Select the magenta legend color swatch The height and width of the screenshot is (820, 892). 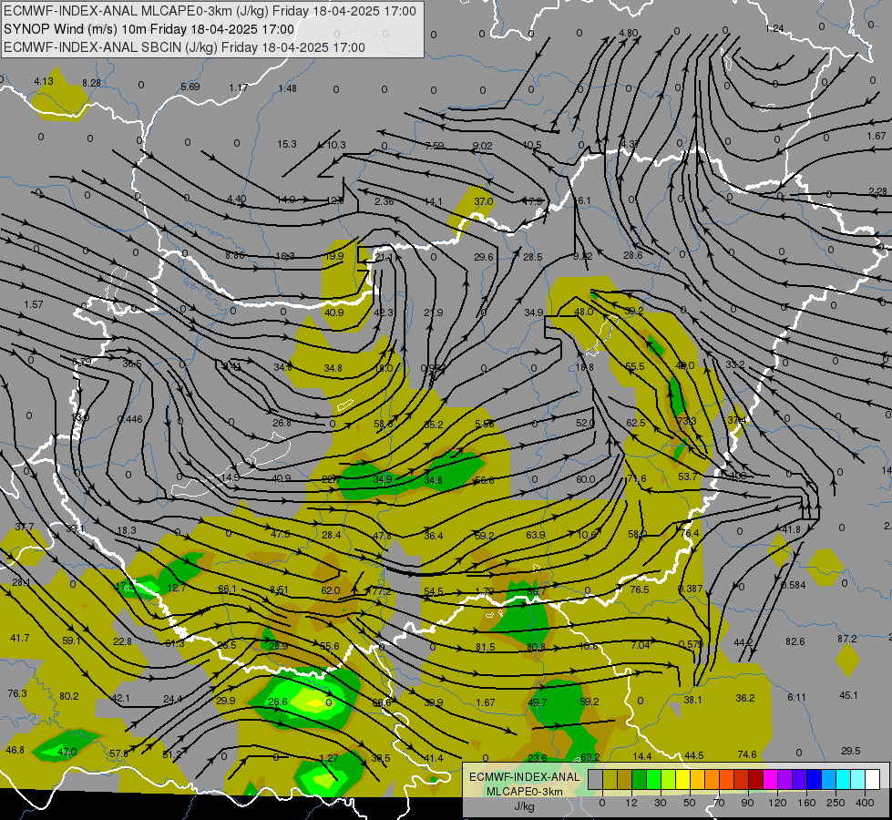(771, 780)
